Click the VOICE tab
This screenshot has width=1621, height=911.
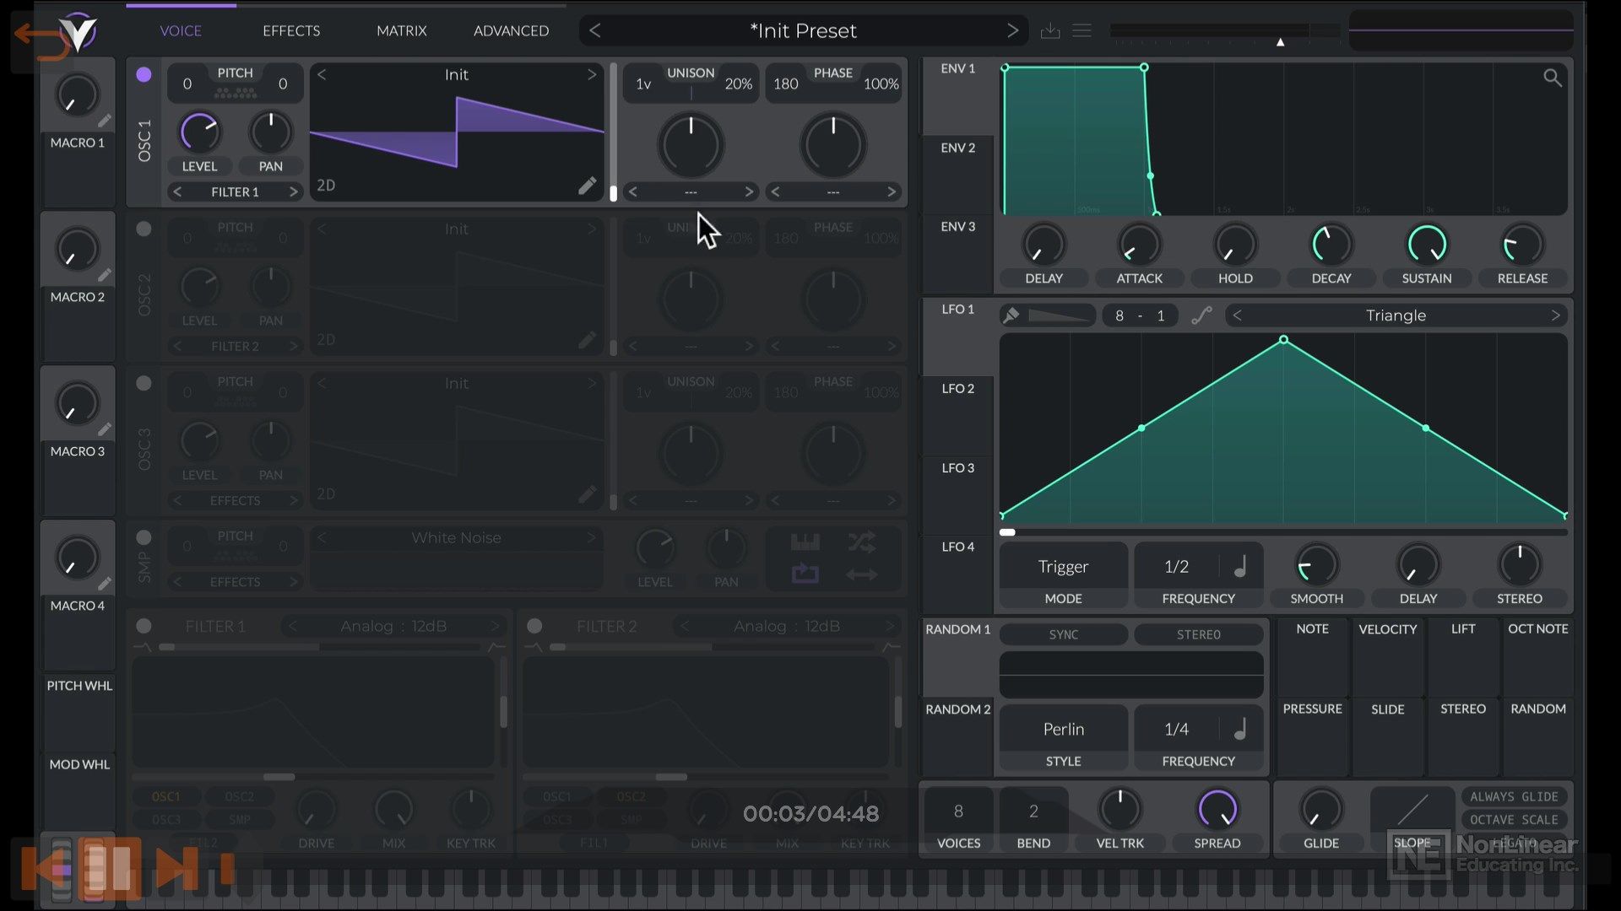point(181,30)
